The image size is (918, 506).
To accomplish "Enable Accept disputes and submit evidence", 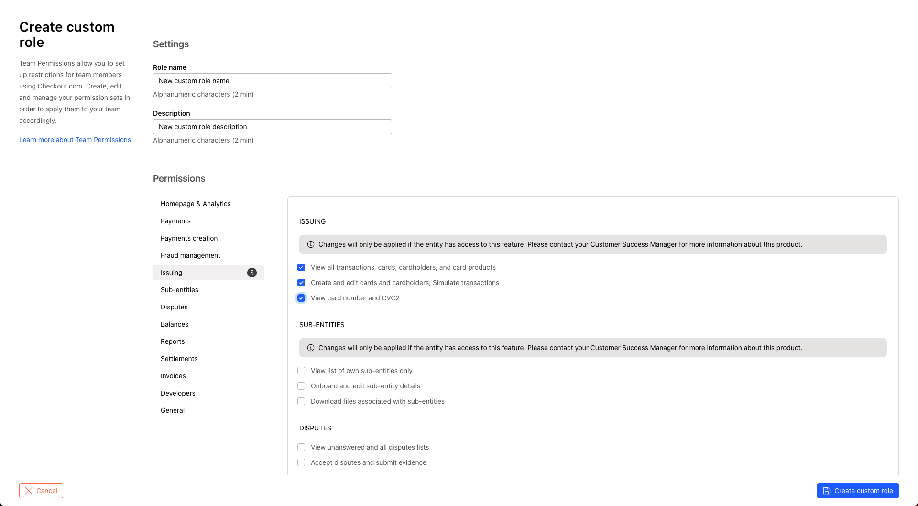I will pos(301,462).
